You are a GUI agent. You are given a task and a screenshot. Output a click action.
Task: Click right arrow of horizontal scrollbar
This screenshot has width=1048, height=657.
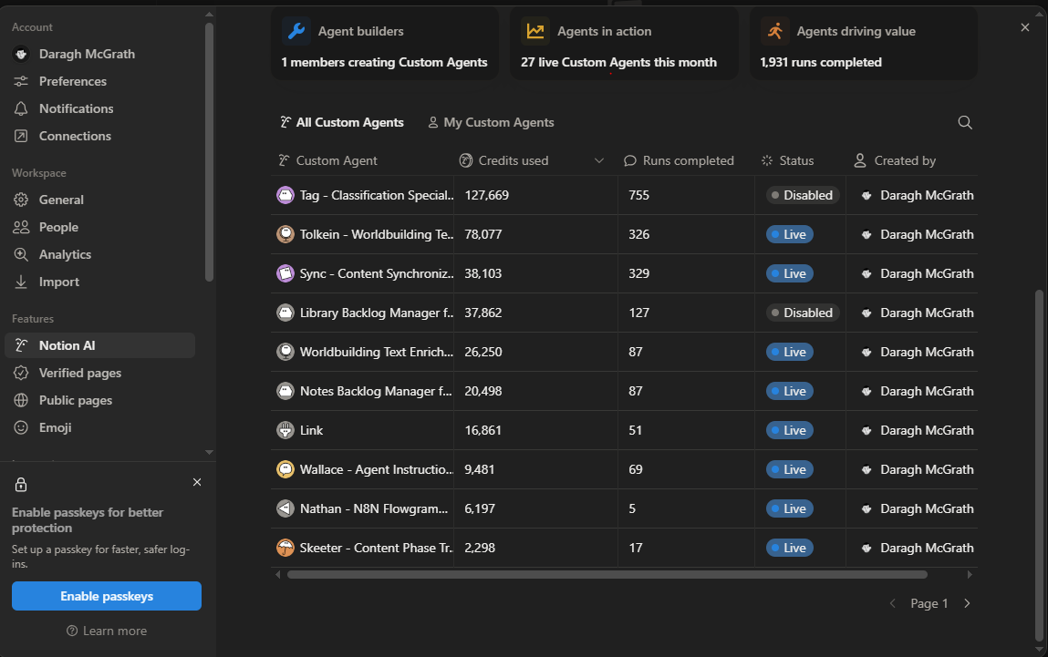[x=970, y=575]
